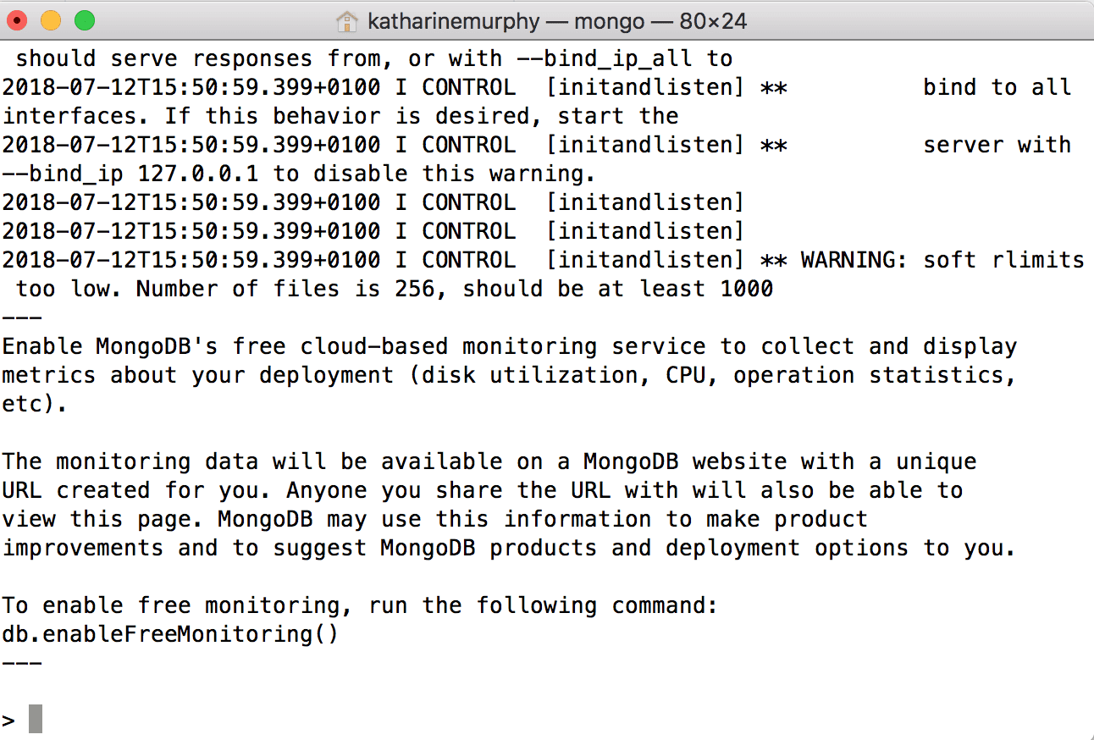The image size is (1094, 740).
Task: Click the 'etc).' text line
Action: click(35, 404)
